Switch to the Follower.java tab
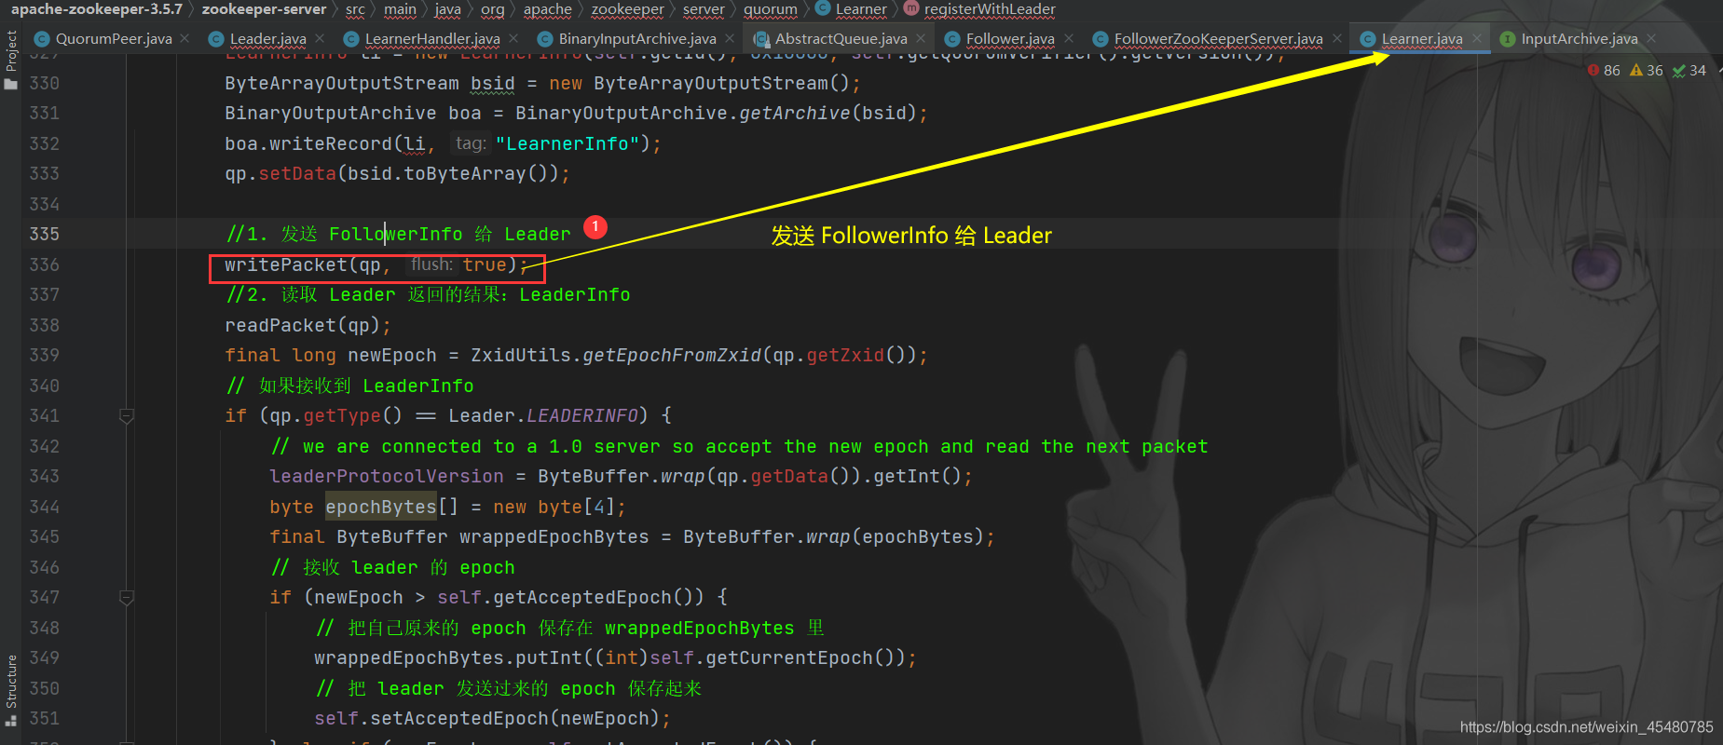The image size is (1723, 745). (1010, 39)
